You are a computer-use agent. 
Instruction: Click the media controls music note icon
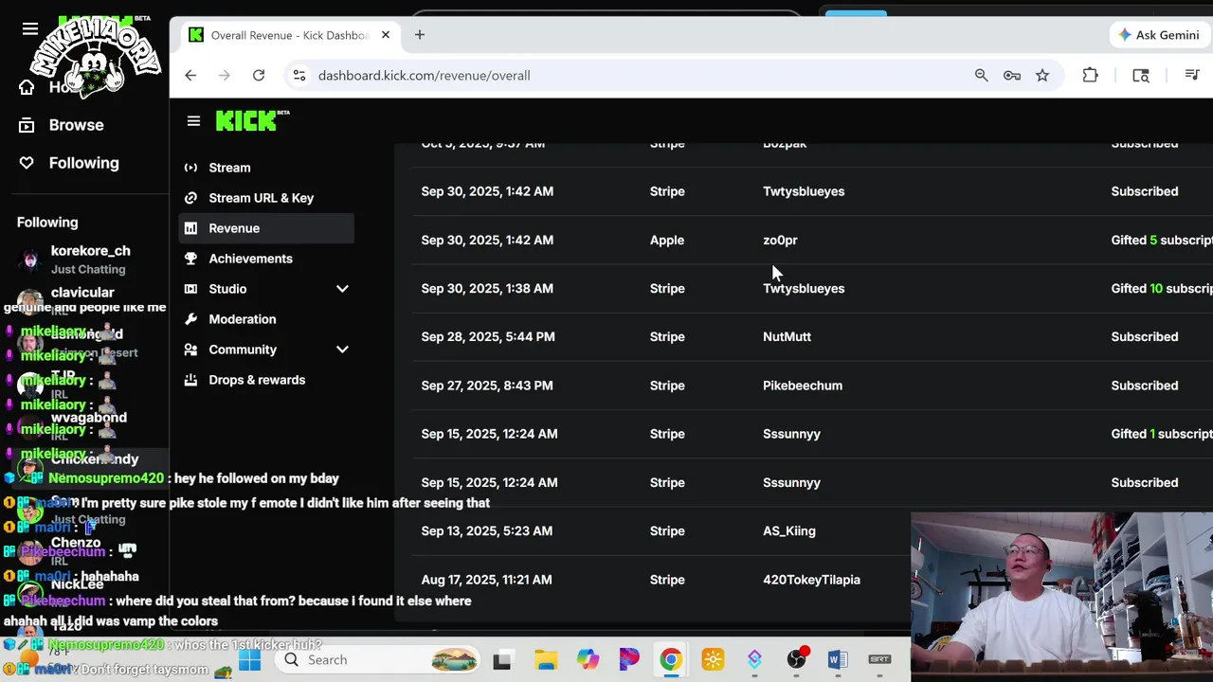tap(1192, 75)
